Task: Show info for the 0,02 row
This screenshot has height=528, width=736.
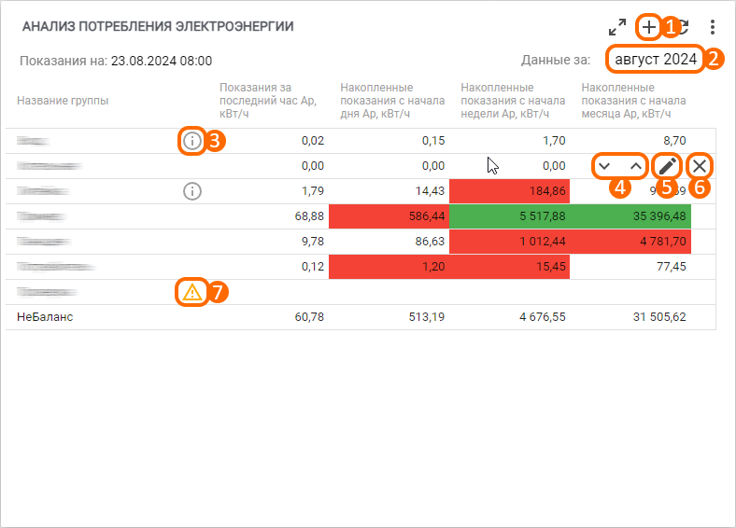Action: [192, 141]
